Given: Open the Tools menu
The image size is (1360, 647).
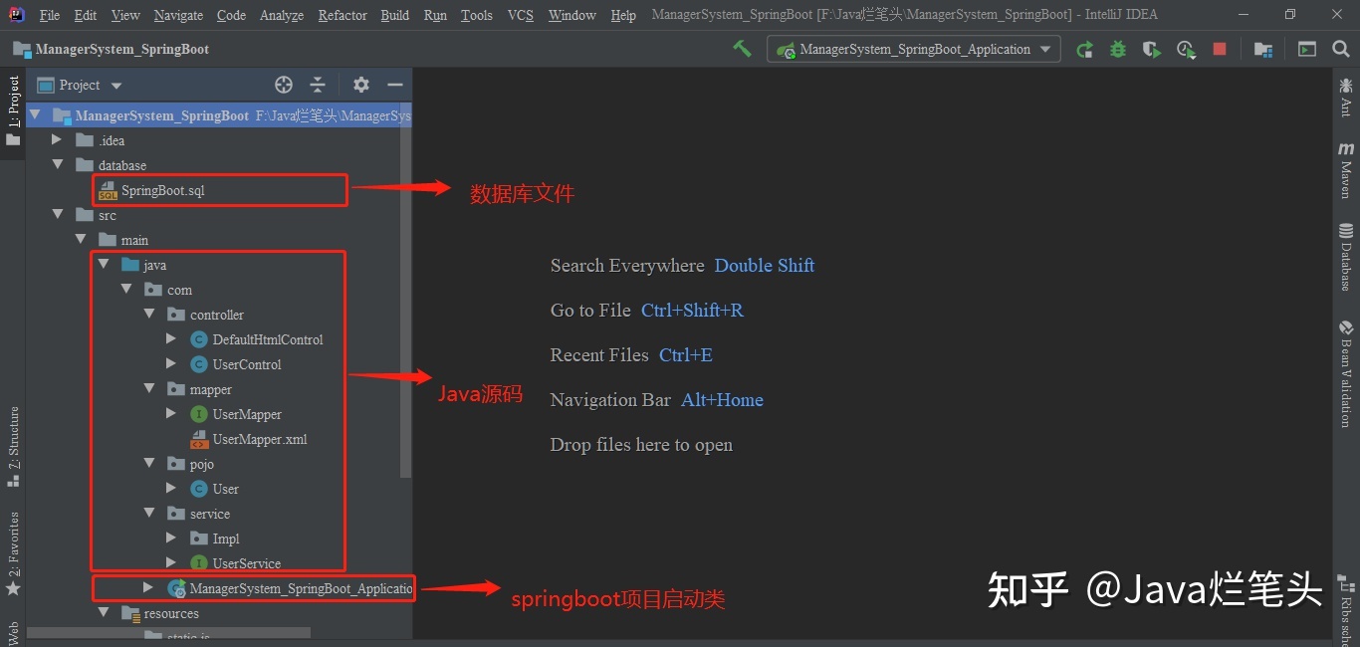Looking at the screenshot, I should (477, 15).
